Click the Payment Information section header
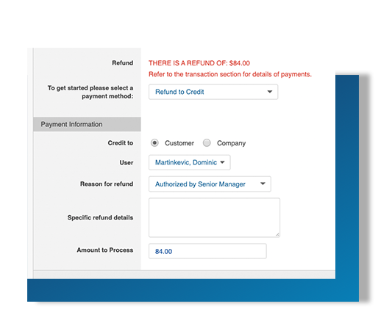 click(x=87, y=124)
